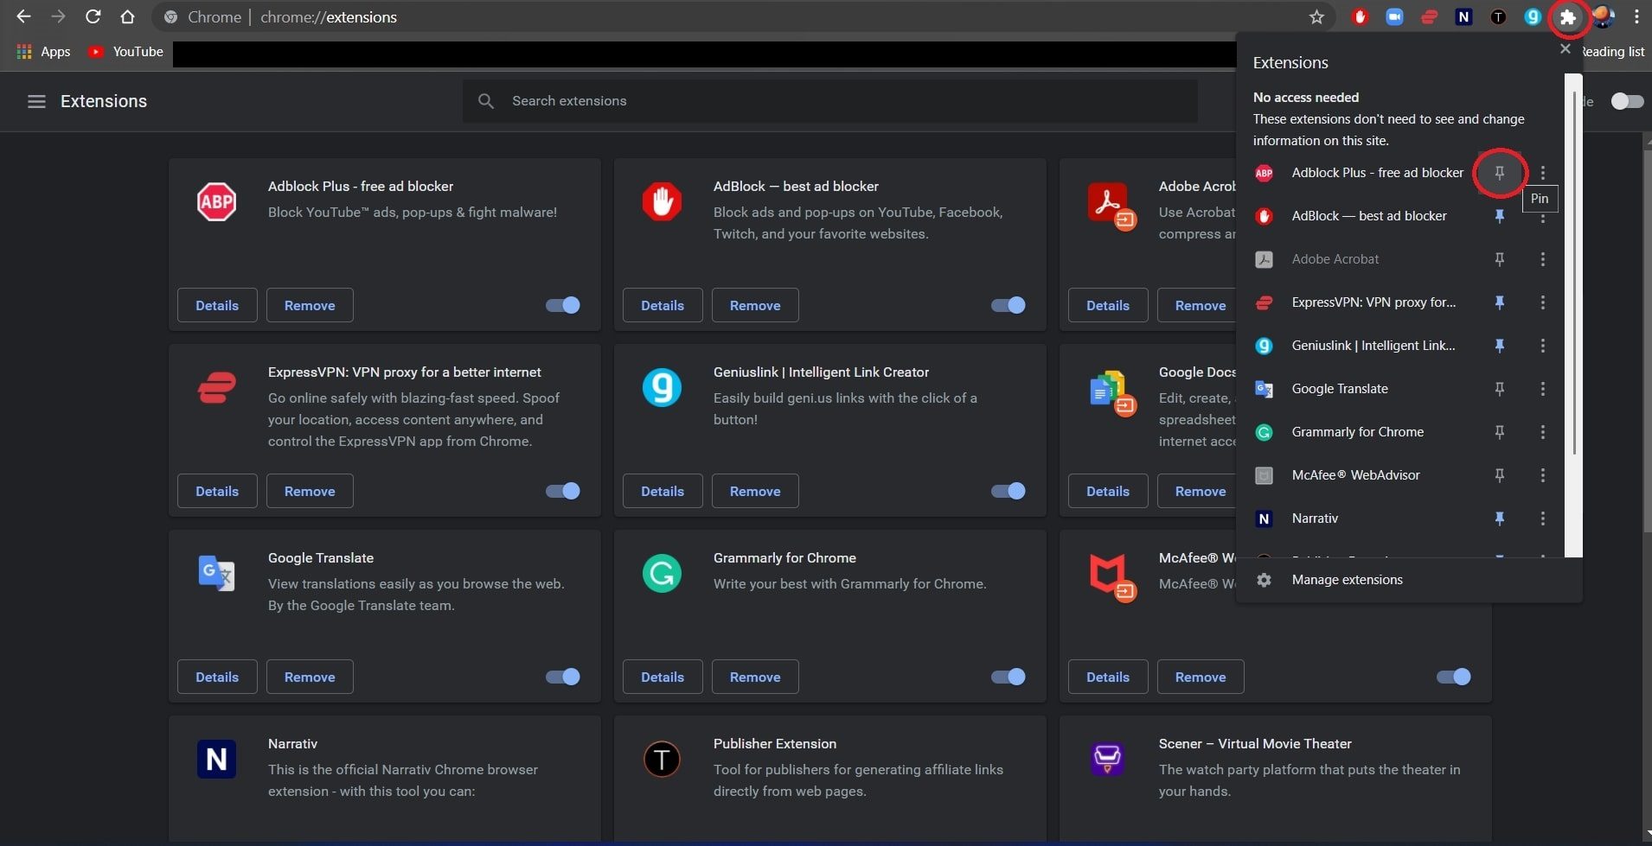Open more options for ExpressVPN
Image resolution: width=1652 pixels, height=846 pixels.
click(1542, 302)
